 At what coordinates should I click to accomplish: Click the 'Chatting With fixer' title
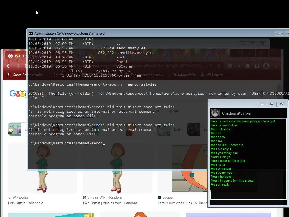237,114
